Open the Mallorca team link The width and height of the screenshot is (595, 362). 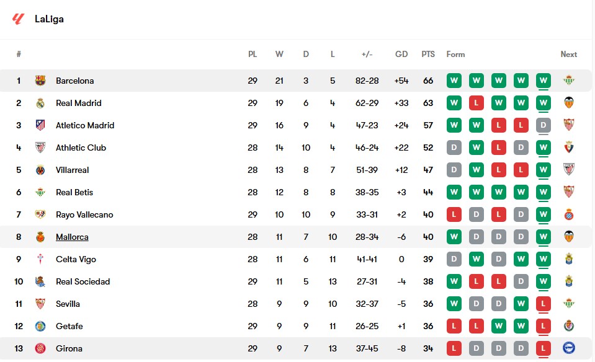tap(72, 237)
